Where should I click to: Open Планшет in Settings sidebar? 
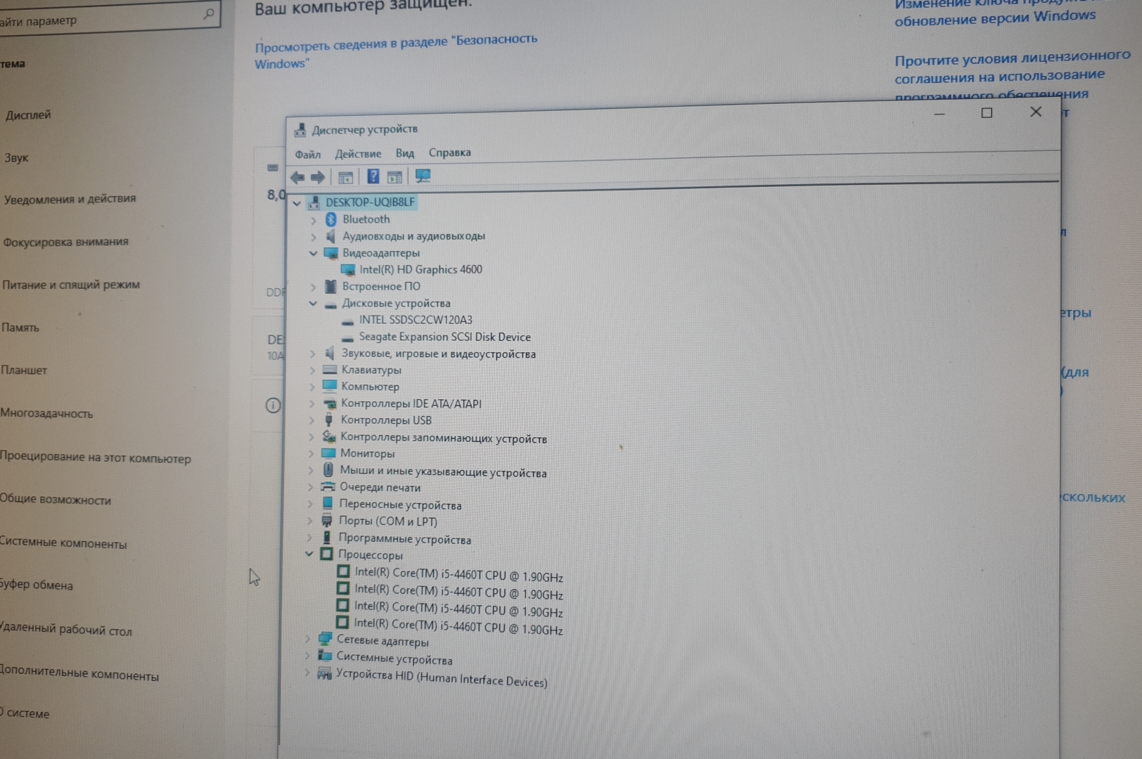tap(24, 370)
